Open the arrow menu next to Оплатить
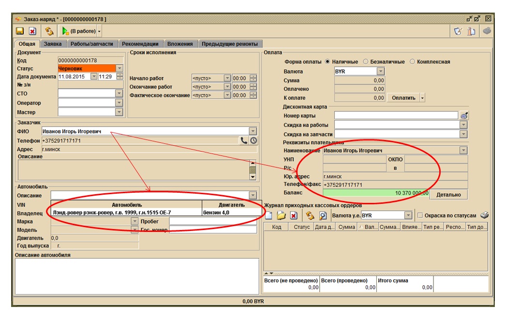 pyautogui.click(x=422, y=98)
